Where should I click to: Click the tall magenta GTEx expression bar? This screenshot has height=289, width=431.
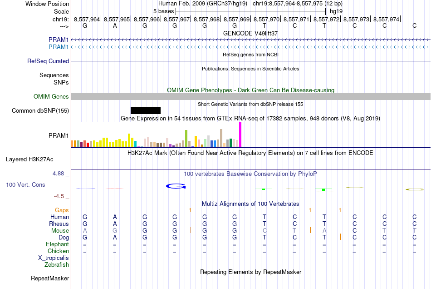pyautogui.click(x=240, y=135)
